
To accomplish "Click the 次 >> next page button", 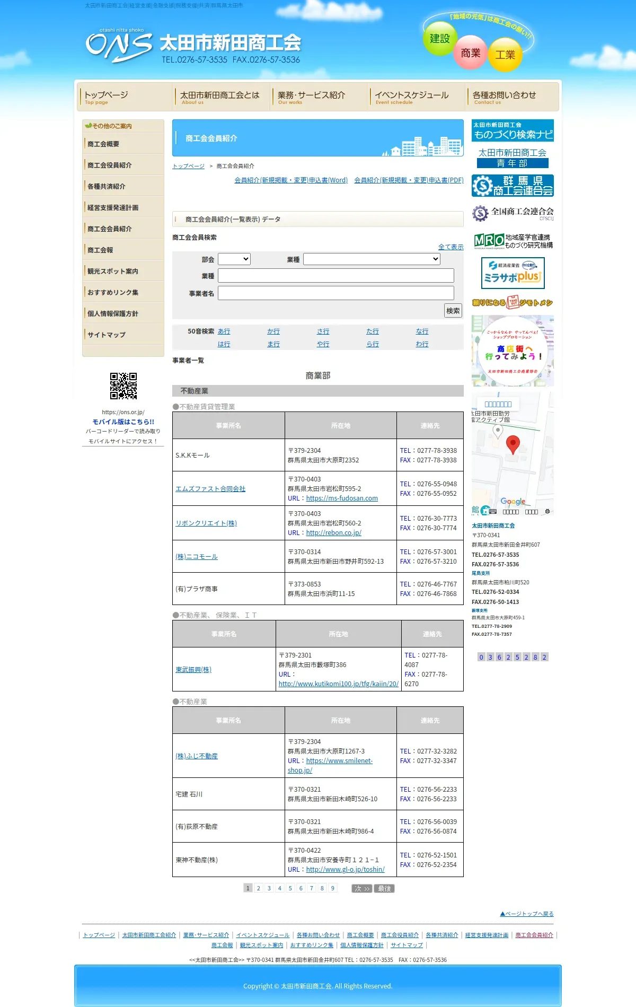I will pyautogui.click(x=362, y=889).
